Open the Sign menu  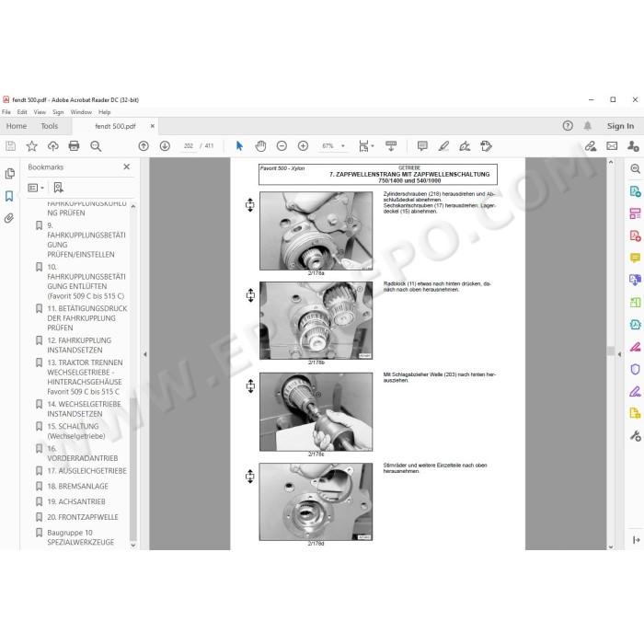[x=58, y=111]
